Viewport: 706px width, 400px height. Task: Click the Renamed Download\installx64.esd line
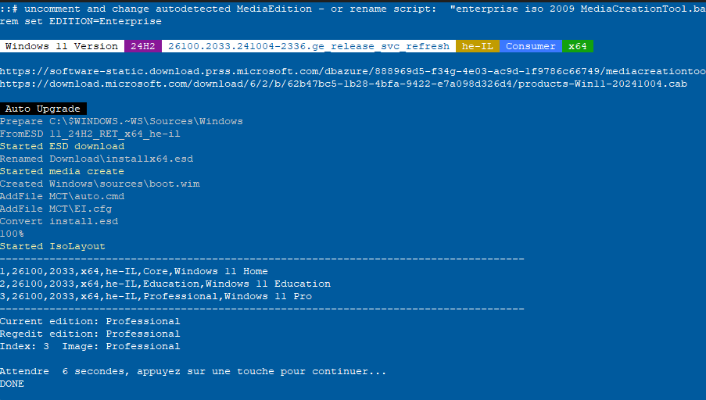(x=96, y=159)
